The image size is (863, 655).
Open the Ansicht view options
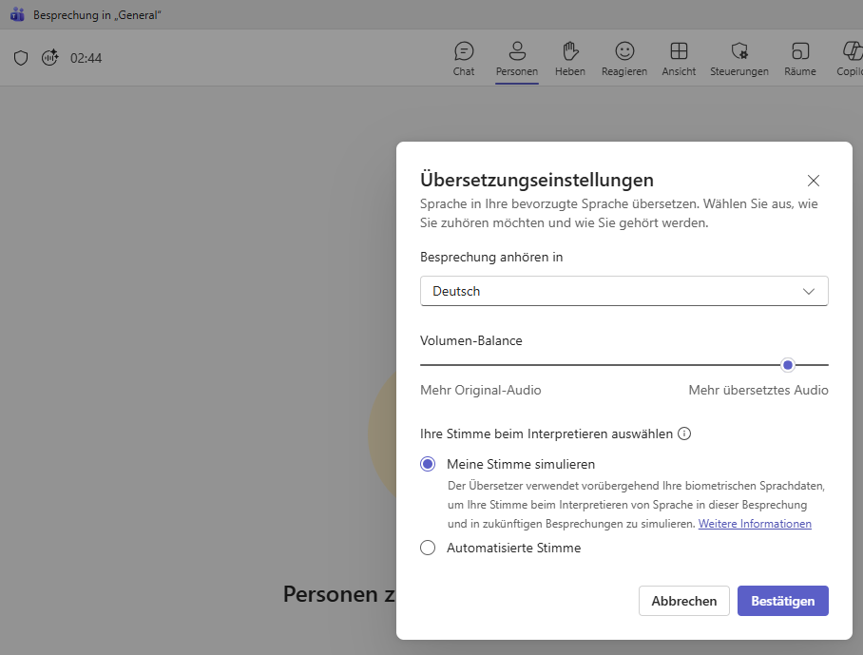coord(679,58)
